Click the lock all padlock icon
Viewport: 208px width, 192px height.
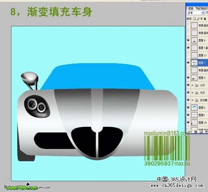pyautogui.click(x=205, y=19)
